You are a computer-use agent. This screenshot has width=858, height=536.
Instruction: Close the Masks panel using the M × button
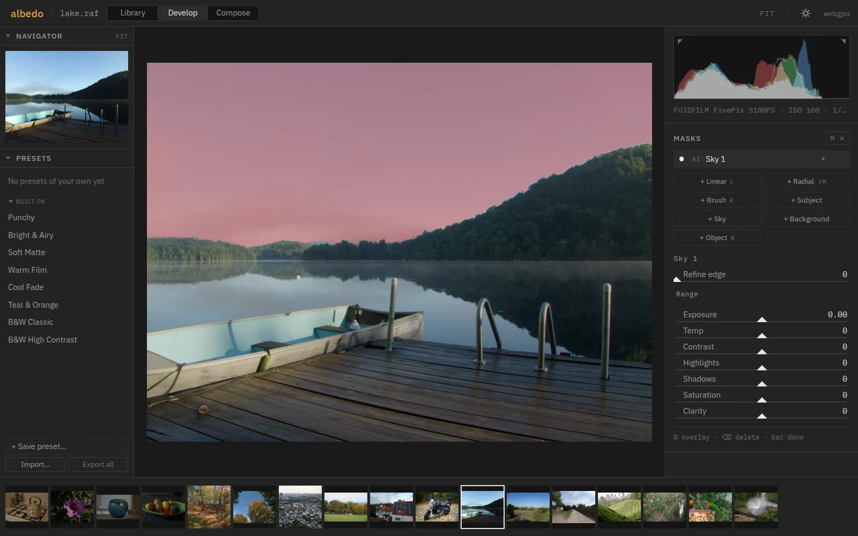click(x=837, y=138)
